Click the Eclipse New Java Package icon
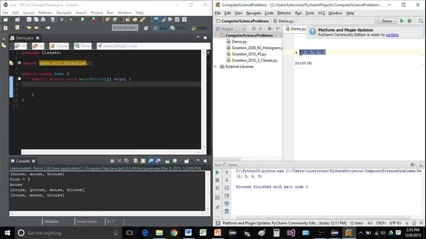426x239 pixels. point(107,19)
